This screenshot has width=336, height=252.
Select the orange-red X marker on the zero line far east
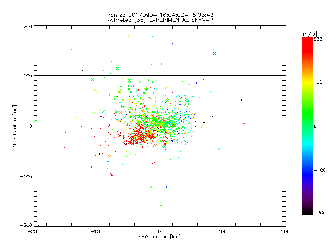pos(244,124)
